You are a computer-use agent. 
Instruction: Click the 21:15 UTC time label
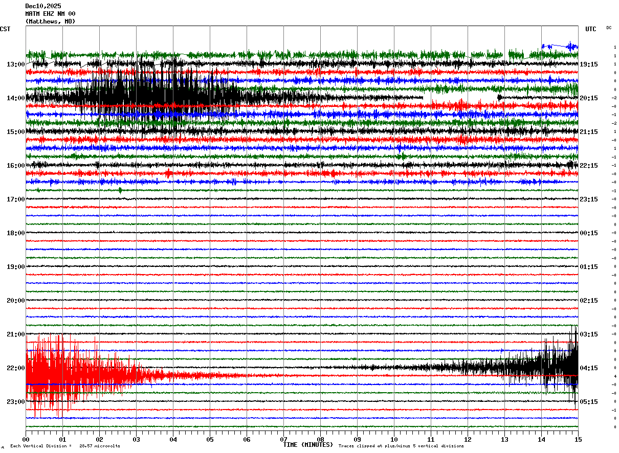click(x=589, y=132)
